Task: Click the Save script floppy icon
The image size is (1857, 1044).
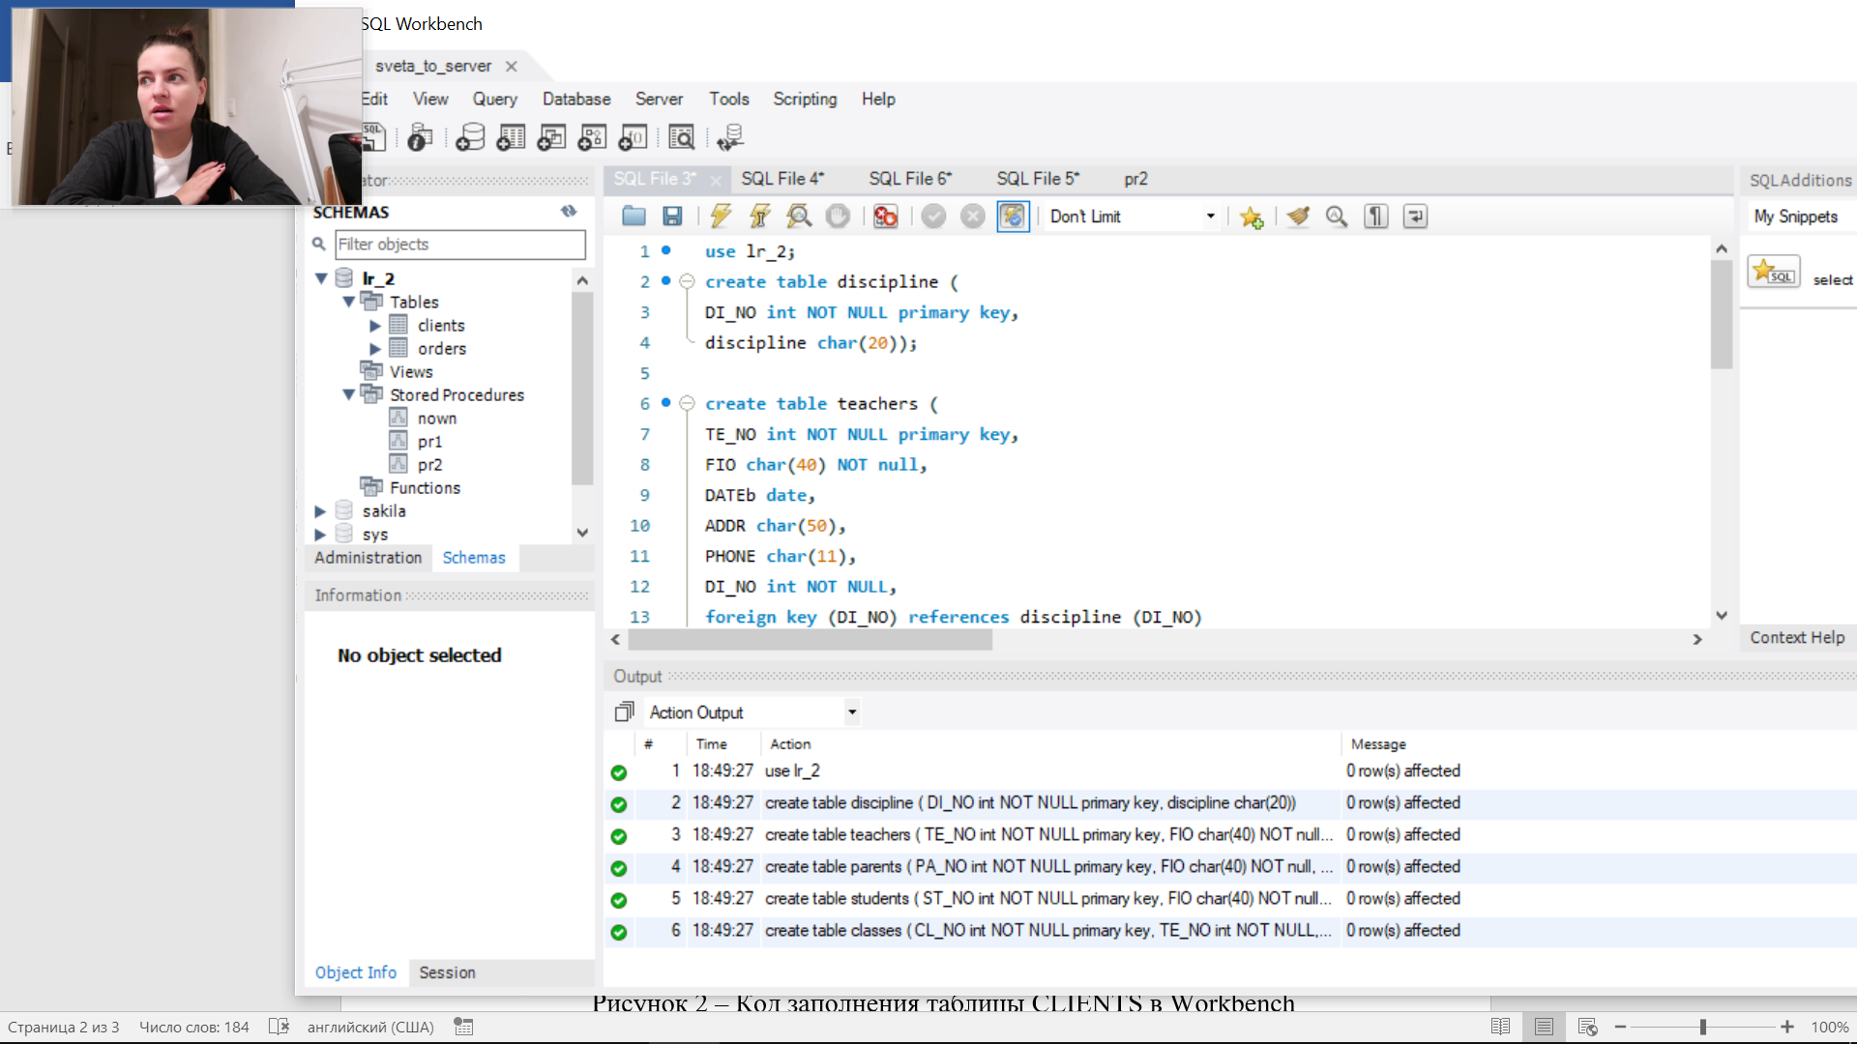Action: point(672,217)
